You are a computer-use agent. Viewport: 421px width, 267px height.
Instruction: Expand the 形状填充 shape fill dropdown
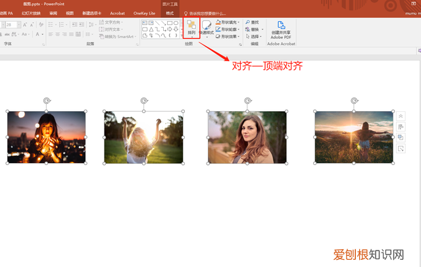238,22
